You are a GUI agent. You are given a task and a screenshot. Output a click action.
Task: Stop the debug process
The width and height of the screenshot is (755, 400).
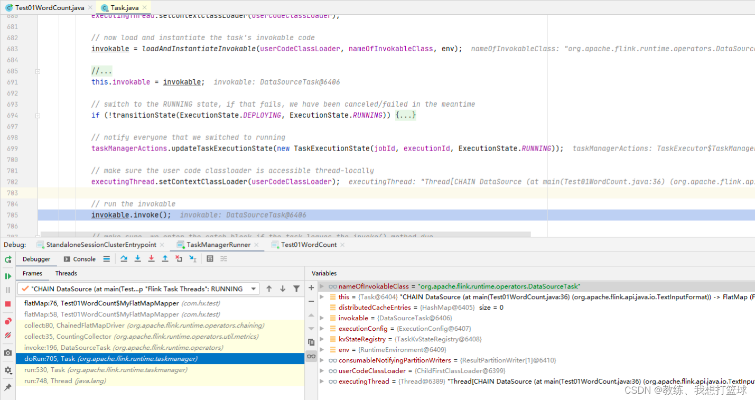click(8, 304)
